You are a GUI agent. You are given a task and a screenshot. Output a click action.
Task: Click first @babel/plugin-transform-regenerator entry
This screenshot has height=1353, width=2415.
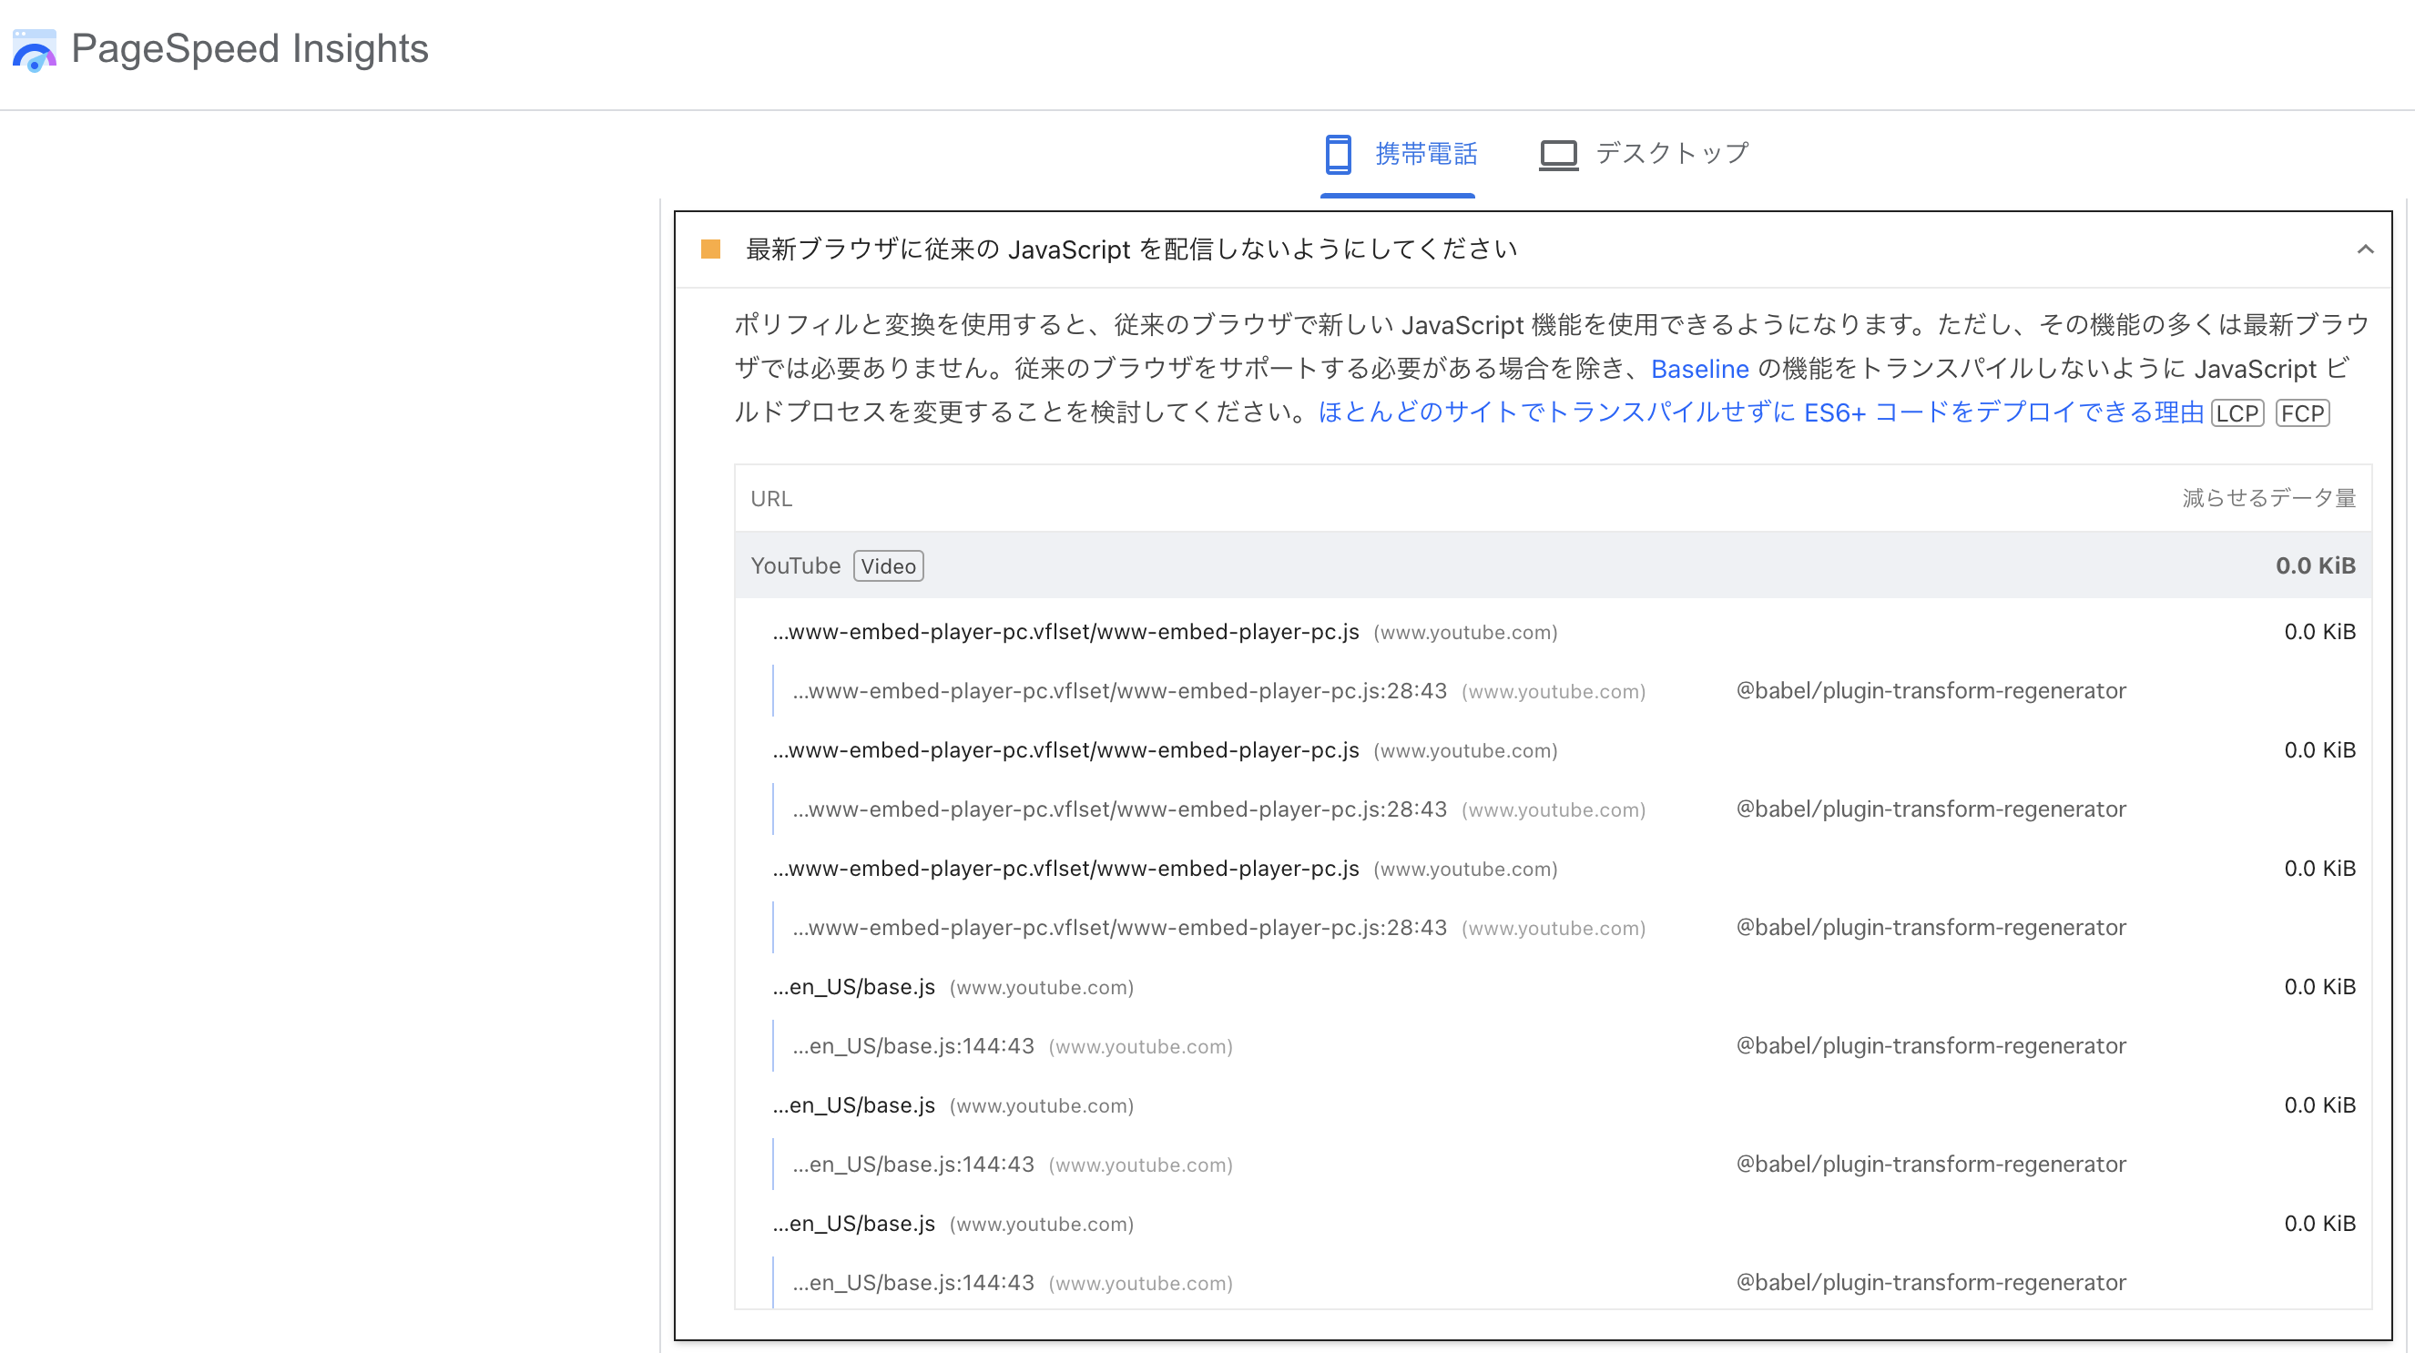1931,691
